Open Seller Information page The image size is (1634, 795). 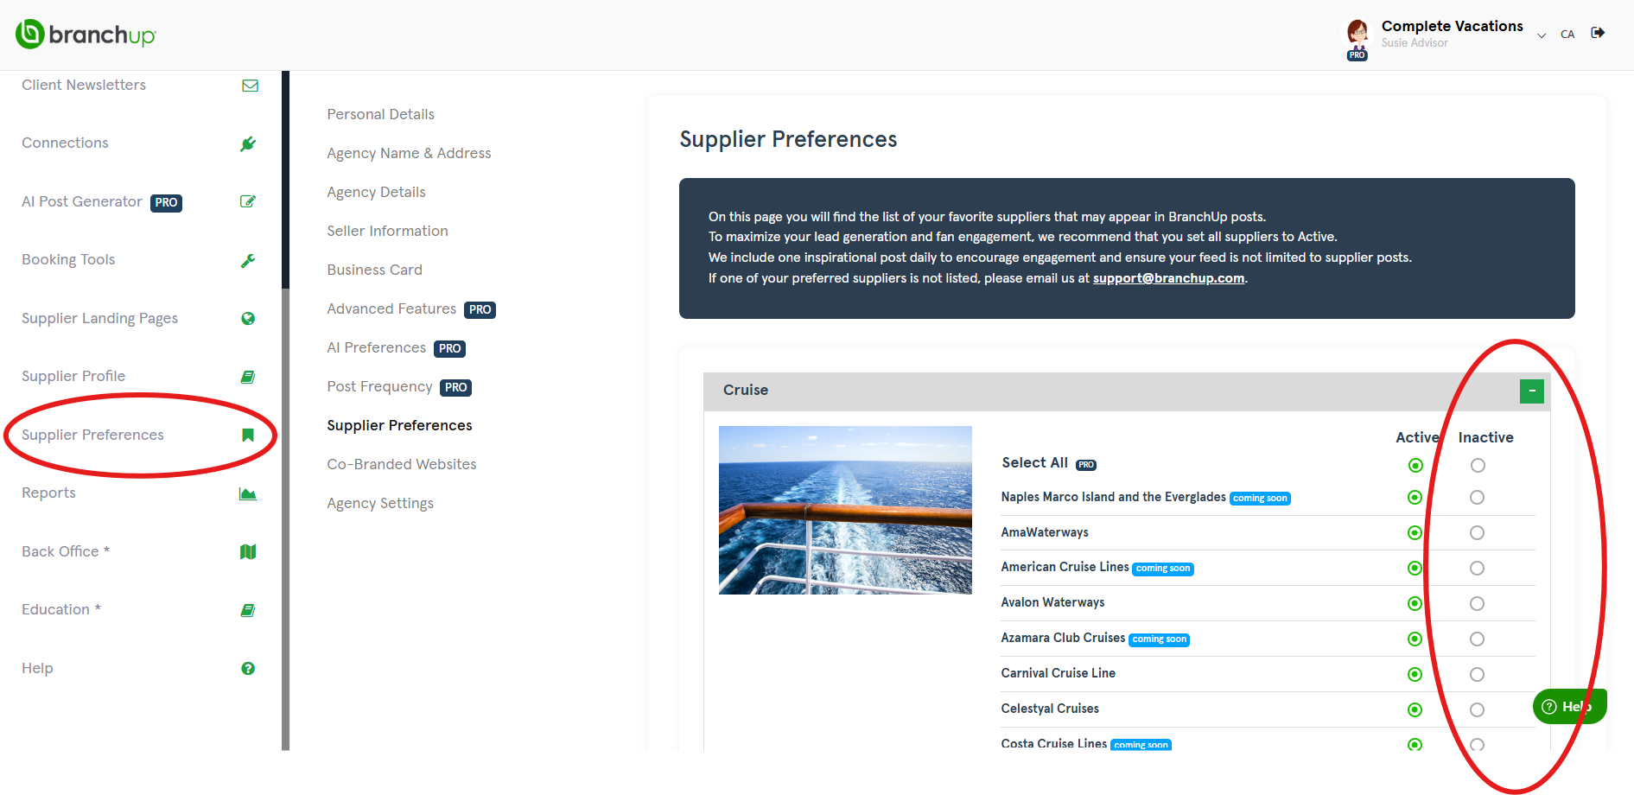[387, 231]
